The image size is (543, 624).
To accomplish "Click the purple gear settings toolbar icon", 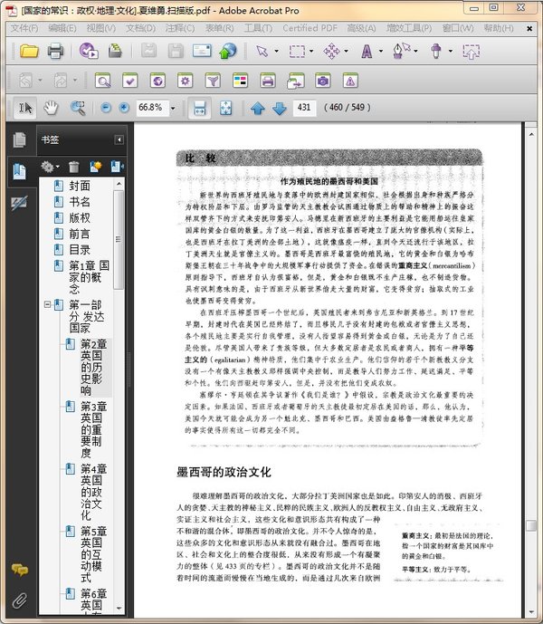I will pos(185,81).
